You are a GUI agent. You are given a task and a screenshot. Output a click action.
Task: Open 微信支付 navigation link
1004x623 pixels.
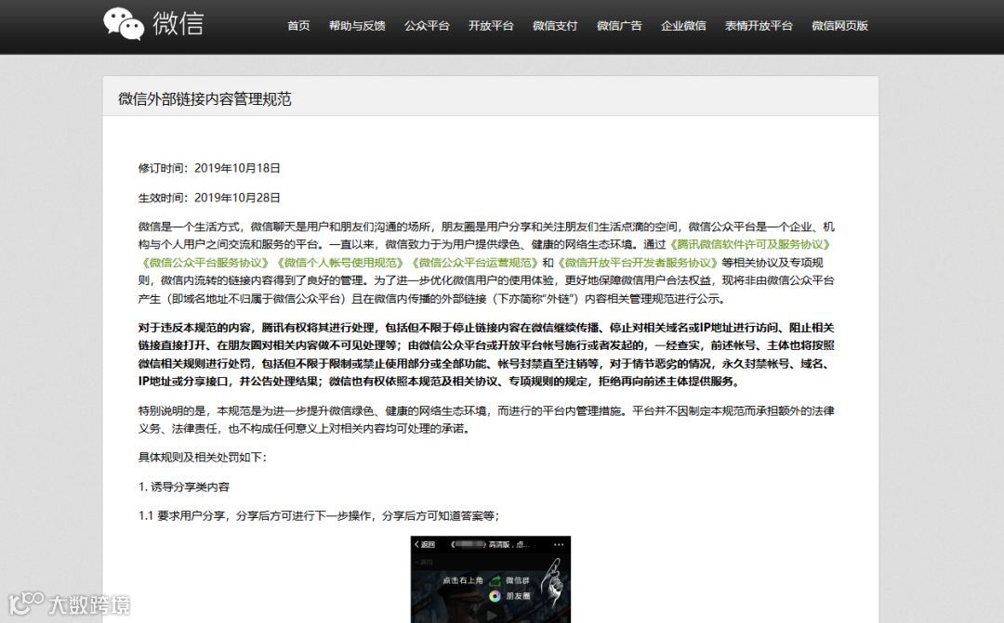click(554, 26)
